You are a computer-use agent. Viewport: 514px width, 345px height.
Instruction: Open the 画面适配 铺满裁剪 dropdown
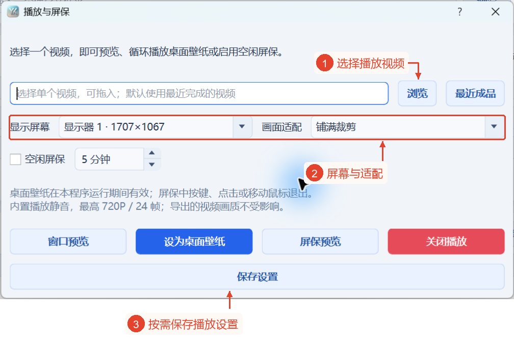[x=407, y=127]
